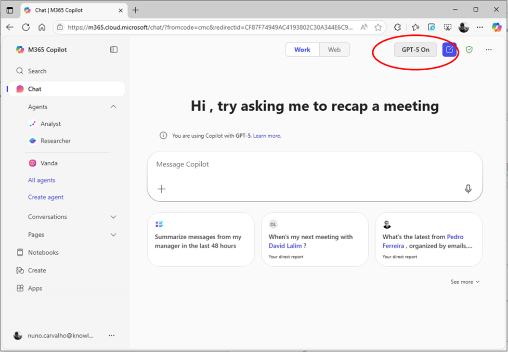Click the Create agent link

(46, 197)
